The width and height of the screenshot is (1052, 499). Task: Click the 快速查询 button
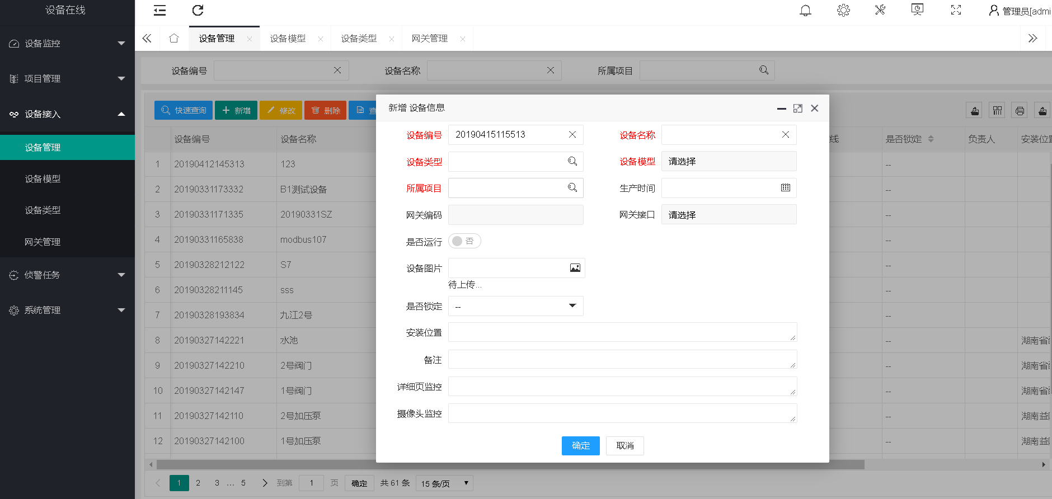(184, 110)
